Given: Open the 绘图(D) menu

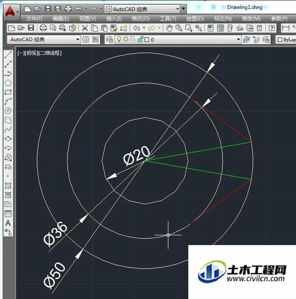Looking at the screenshot, I should [195, 19].
